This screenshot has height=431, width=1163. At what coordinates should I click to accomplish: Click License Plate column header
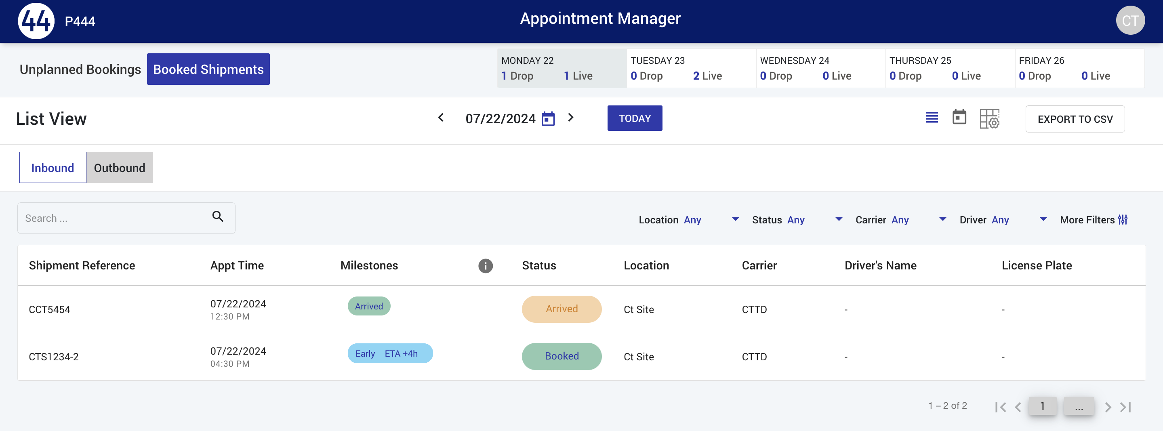tap(1036, 265)
